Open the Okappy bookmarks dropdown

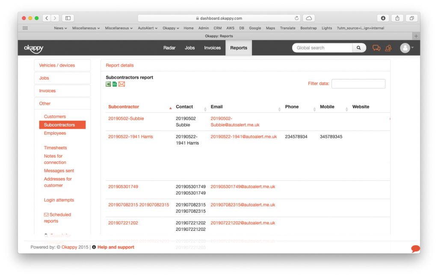coord(171,28)
